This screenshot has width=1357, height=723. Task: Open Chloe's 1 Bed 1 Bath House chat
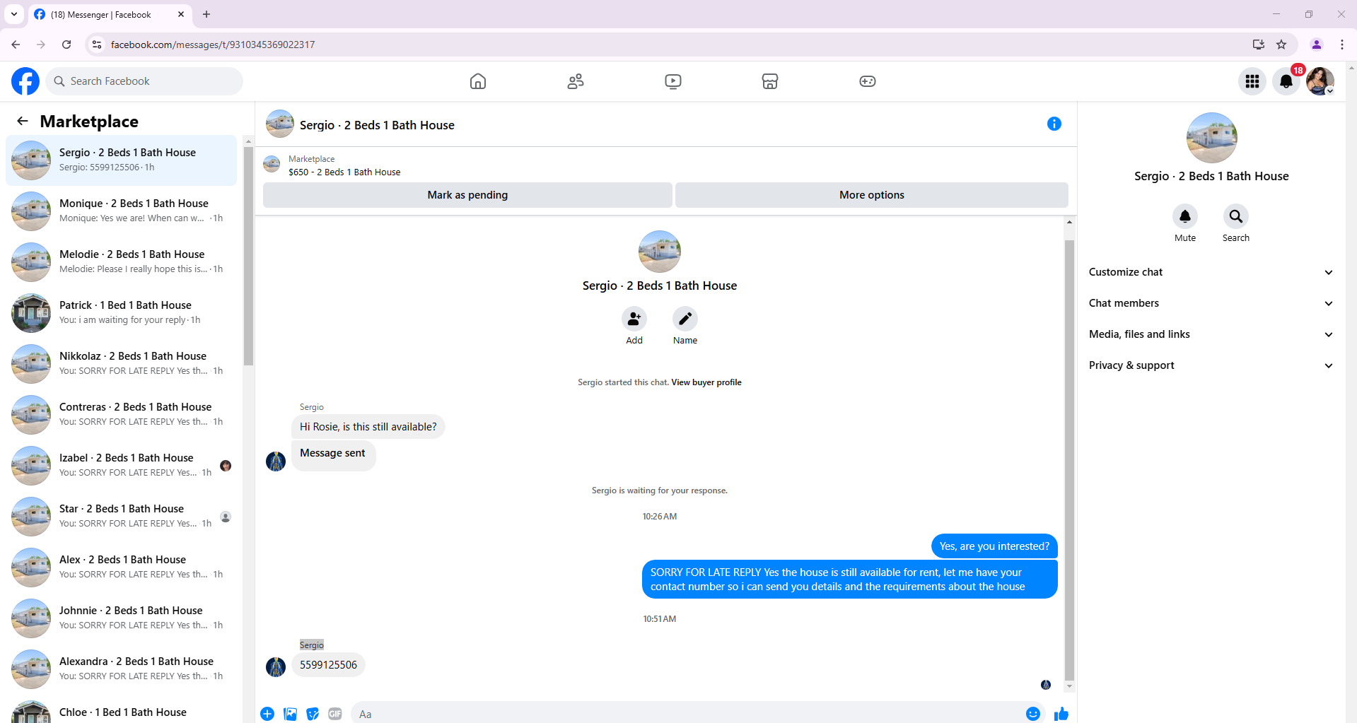(122, 710)
